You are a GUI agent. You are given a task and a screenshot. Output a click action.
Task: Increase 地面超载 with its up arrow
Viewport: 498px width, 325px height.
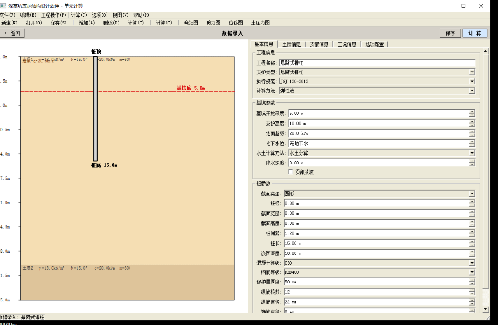point(472,132)
